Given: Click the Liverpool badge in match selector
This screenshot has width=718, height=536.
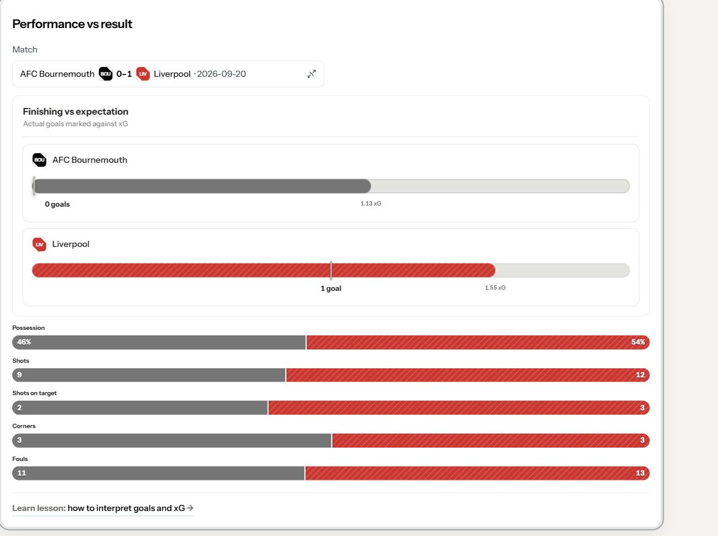Looking at the screenshot, I should (143, 74).
